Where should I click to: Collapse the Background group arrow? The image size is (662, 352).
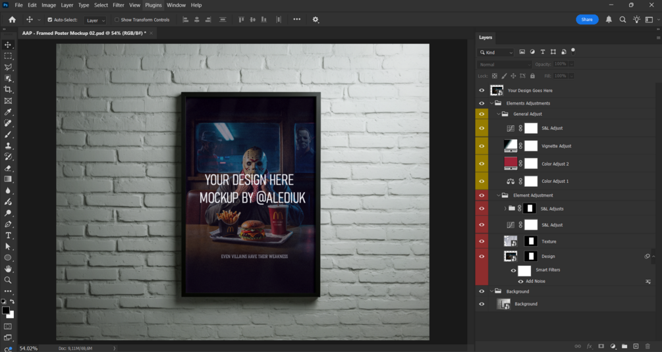click(492, 291)
